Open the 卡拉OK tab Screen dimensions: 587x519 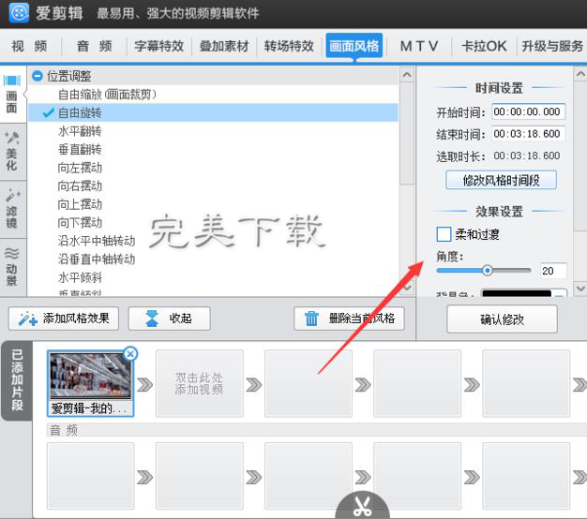484,46
